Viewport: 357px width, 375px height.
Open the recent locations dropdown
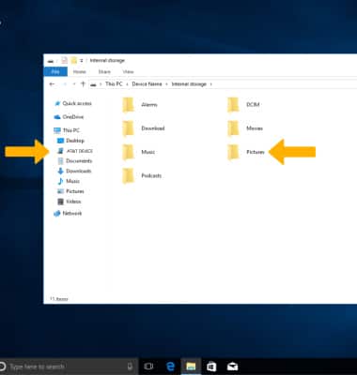point(74,84)
